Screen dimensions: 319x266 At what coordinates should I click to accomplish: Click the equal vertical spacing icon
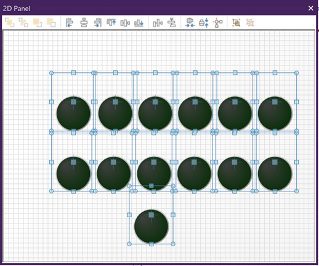click(204, 22)
